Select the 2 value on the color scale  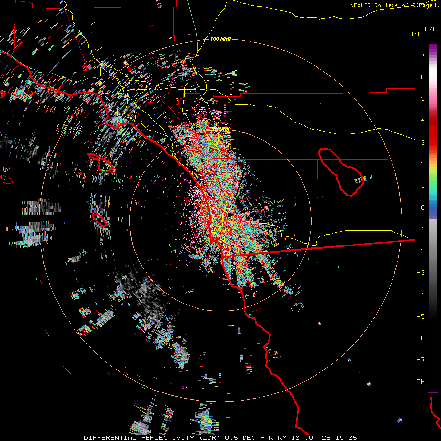(423, 164)
